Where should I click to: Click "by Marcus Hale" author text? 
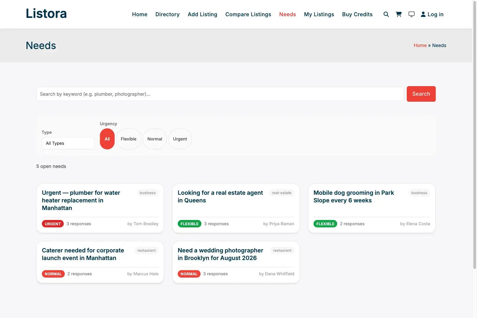pos(143,274)
